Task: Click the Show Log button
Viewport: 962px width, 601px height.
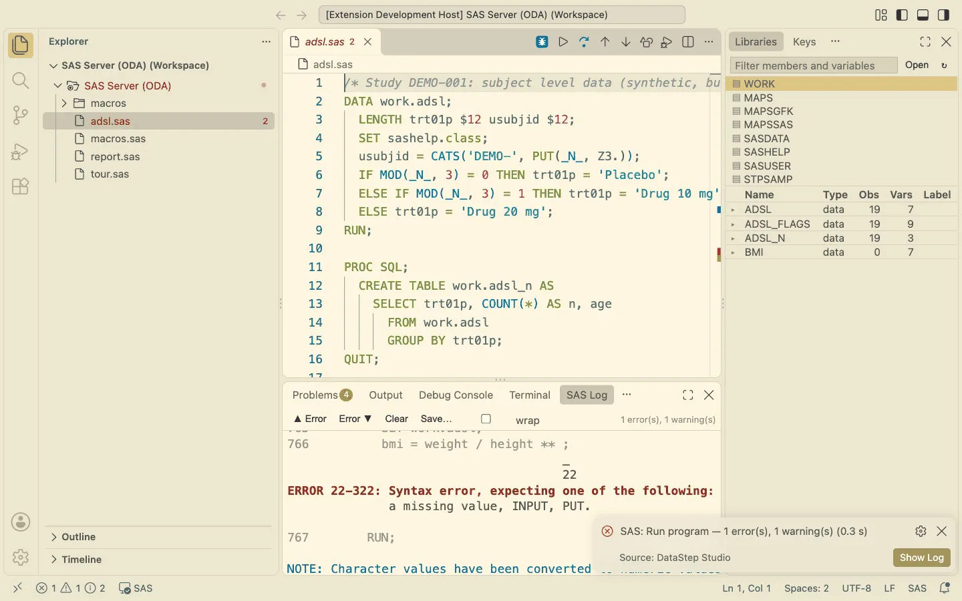Action: (x=922, y=558)
